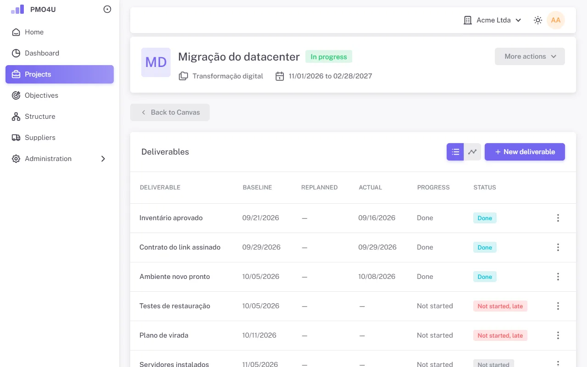Open the Acme Ltda company dropdown
587x367 pixels.
pos(493,20)
